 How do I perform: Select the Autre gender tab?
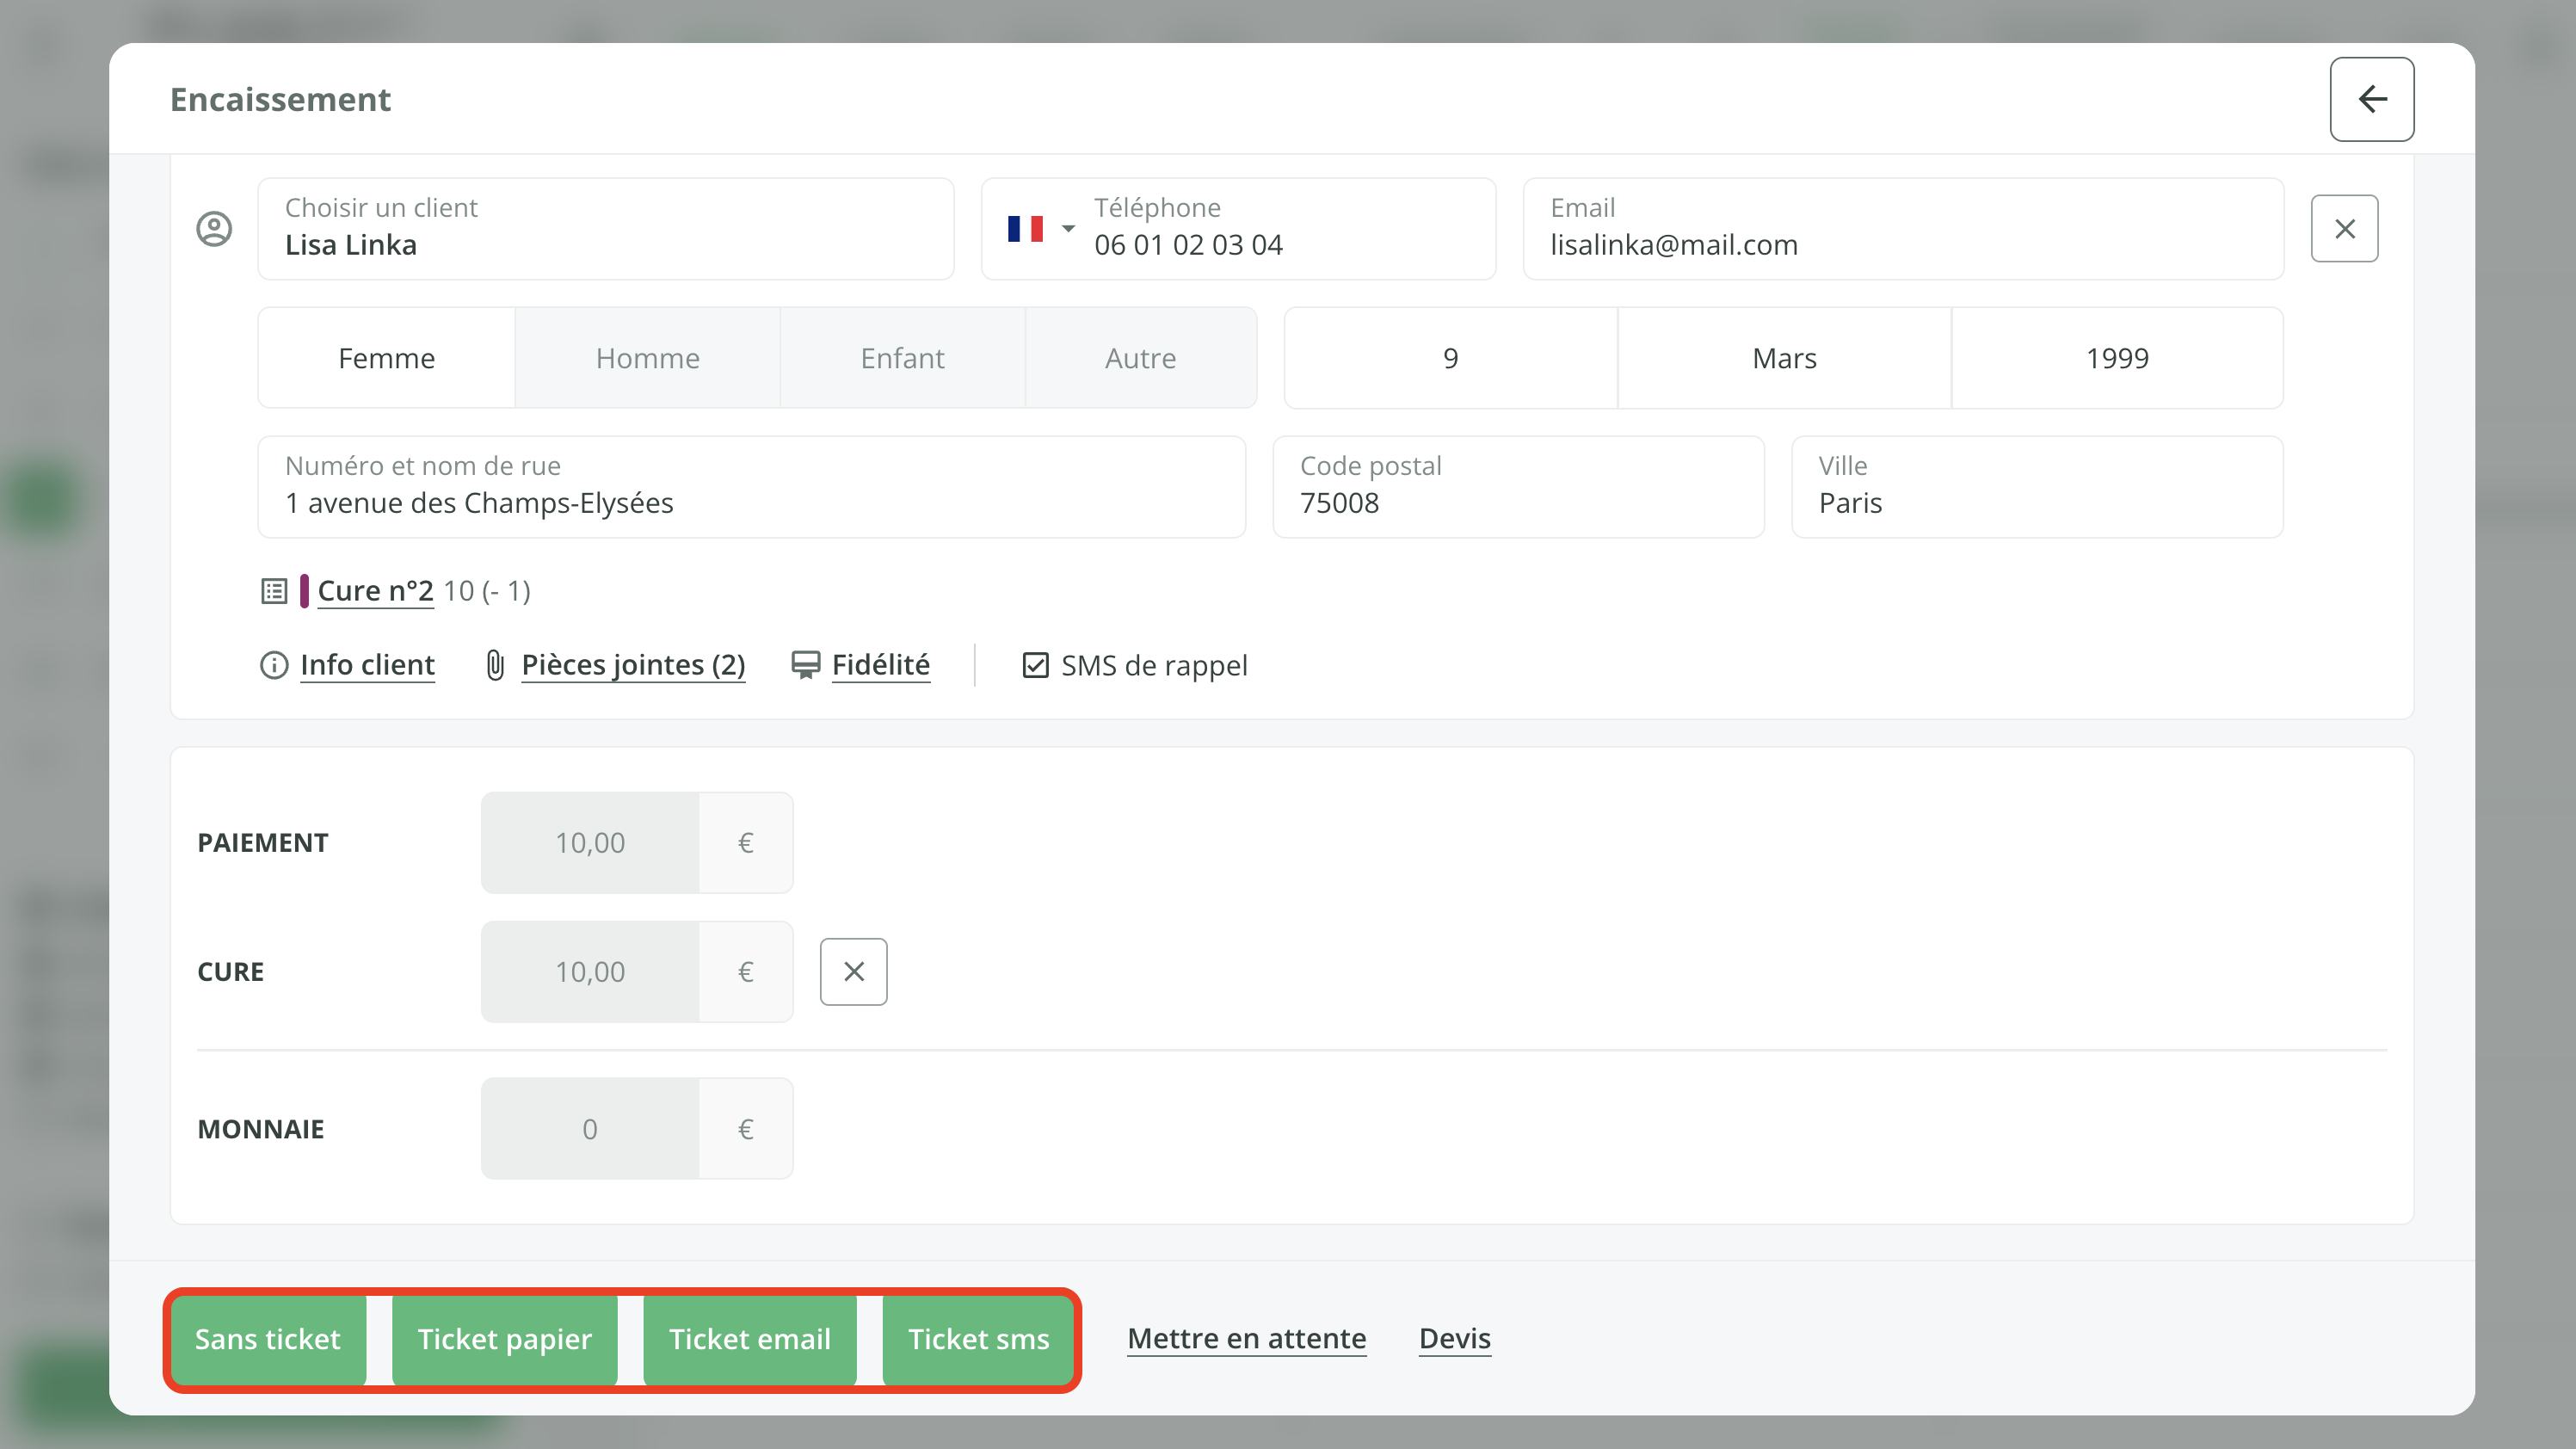tap(1140, 358)
